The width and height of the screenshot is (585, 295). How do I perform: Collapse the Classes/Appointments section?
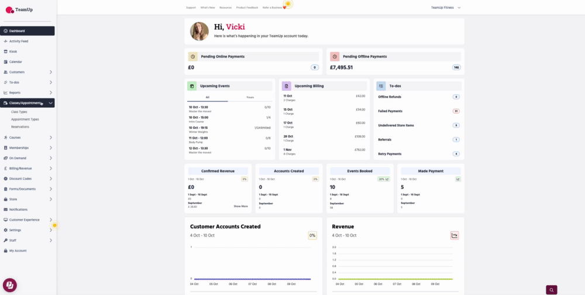coord(51,103)
